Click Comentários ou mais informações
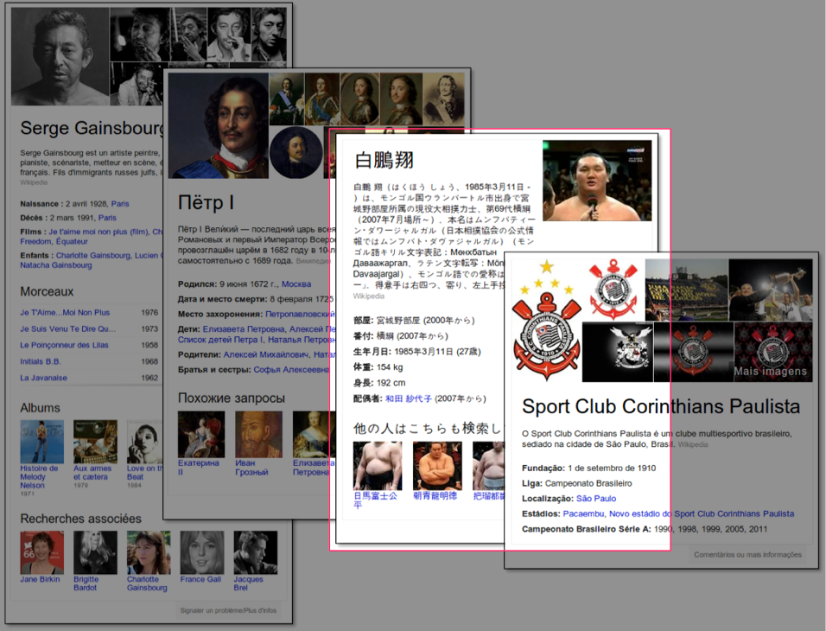The height and width of the screenshot is (631, 826). pyautogui.click(x=747, y=555)
